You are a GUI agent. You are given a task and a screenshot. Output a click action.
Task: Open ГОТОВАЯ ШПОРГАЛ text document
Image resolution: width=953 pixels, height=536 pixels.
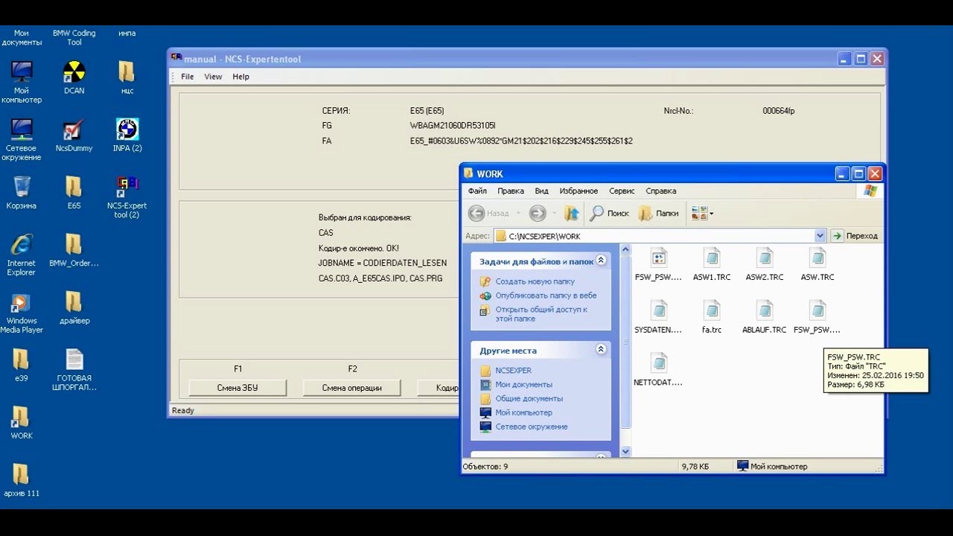[74, 370]
